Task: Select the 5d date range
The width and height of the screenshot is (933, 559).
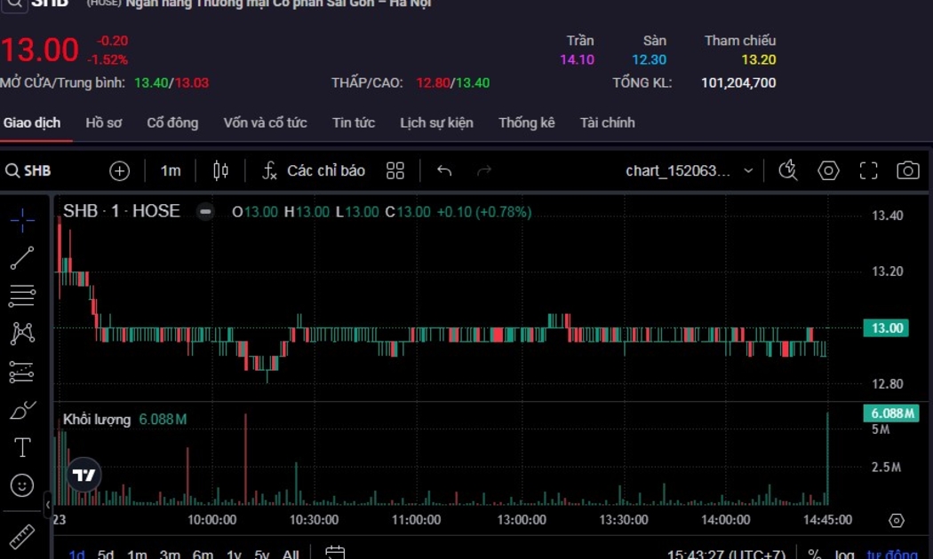Action: tap(106, 555)
